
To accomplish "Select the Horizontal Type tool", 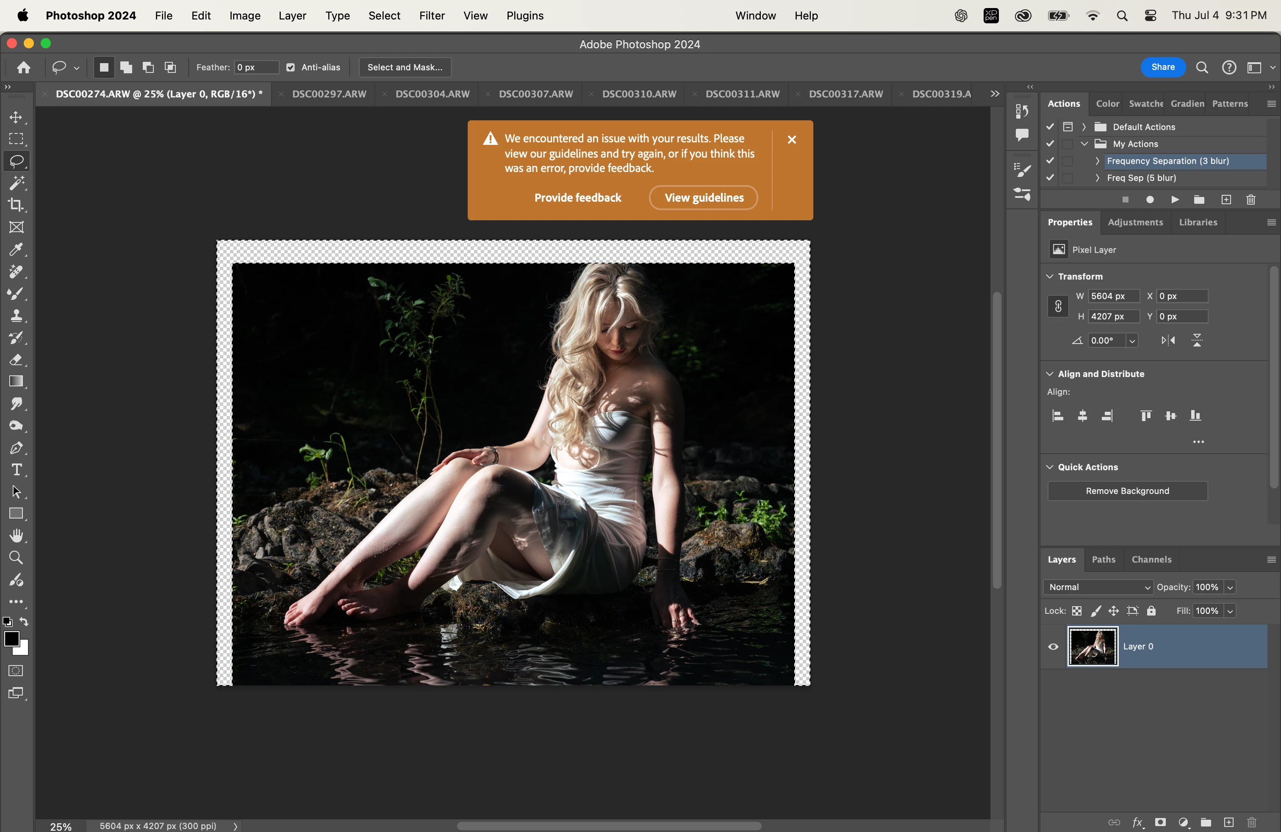I will (16, 470).
